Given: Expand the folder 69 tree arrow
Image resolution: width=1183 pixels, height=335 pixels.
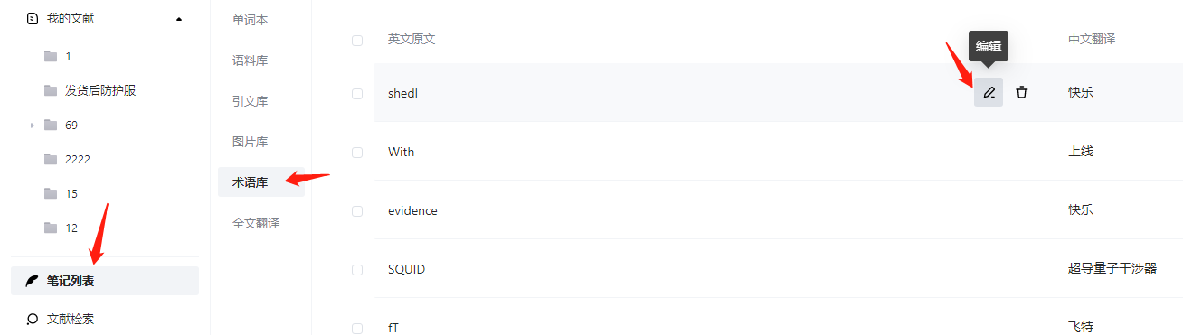Looking at the screenshot, I should click(x=32, y=126).
